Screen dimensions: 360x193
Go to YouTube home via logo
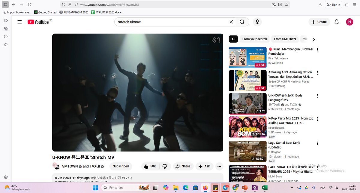(38, 22)
